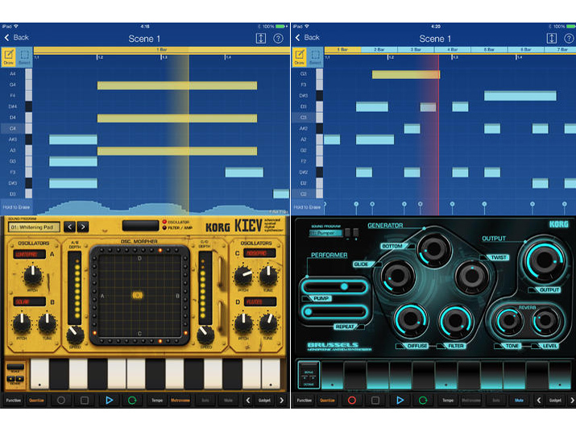
Task: Select the 4 Bar tab in right editor
Action: point(452,49)
